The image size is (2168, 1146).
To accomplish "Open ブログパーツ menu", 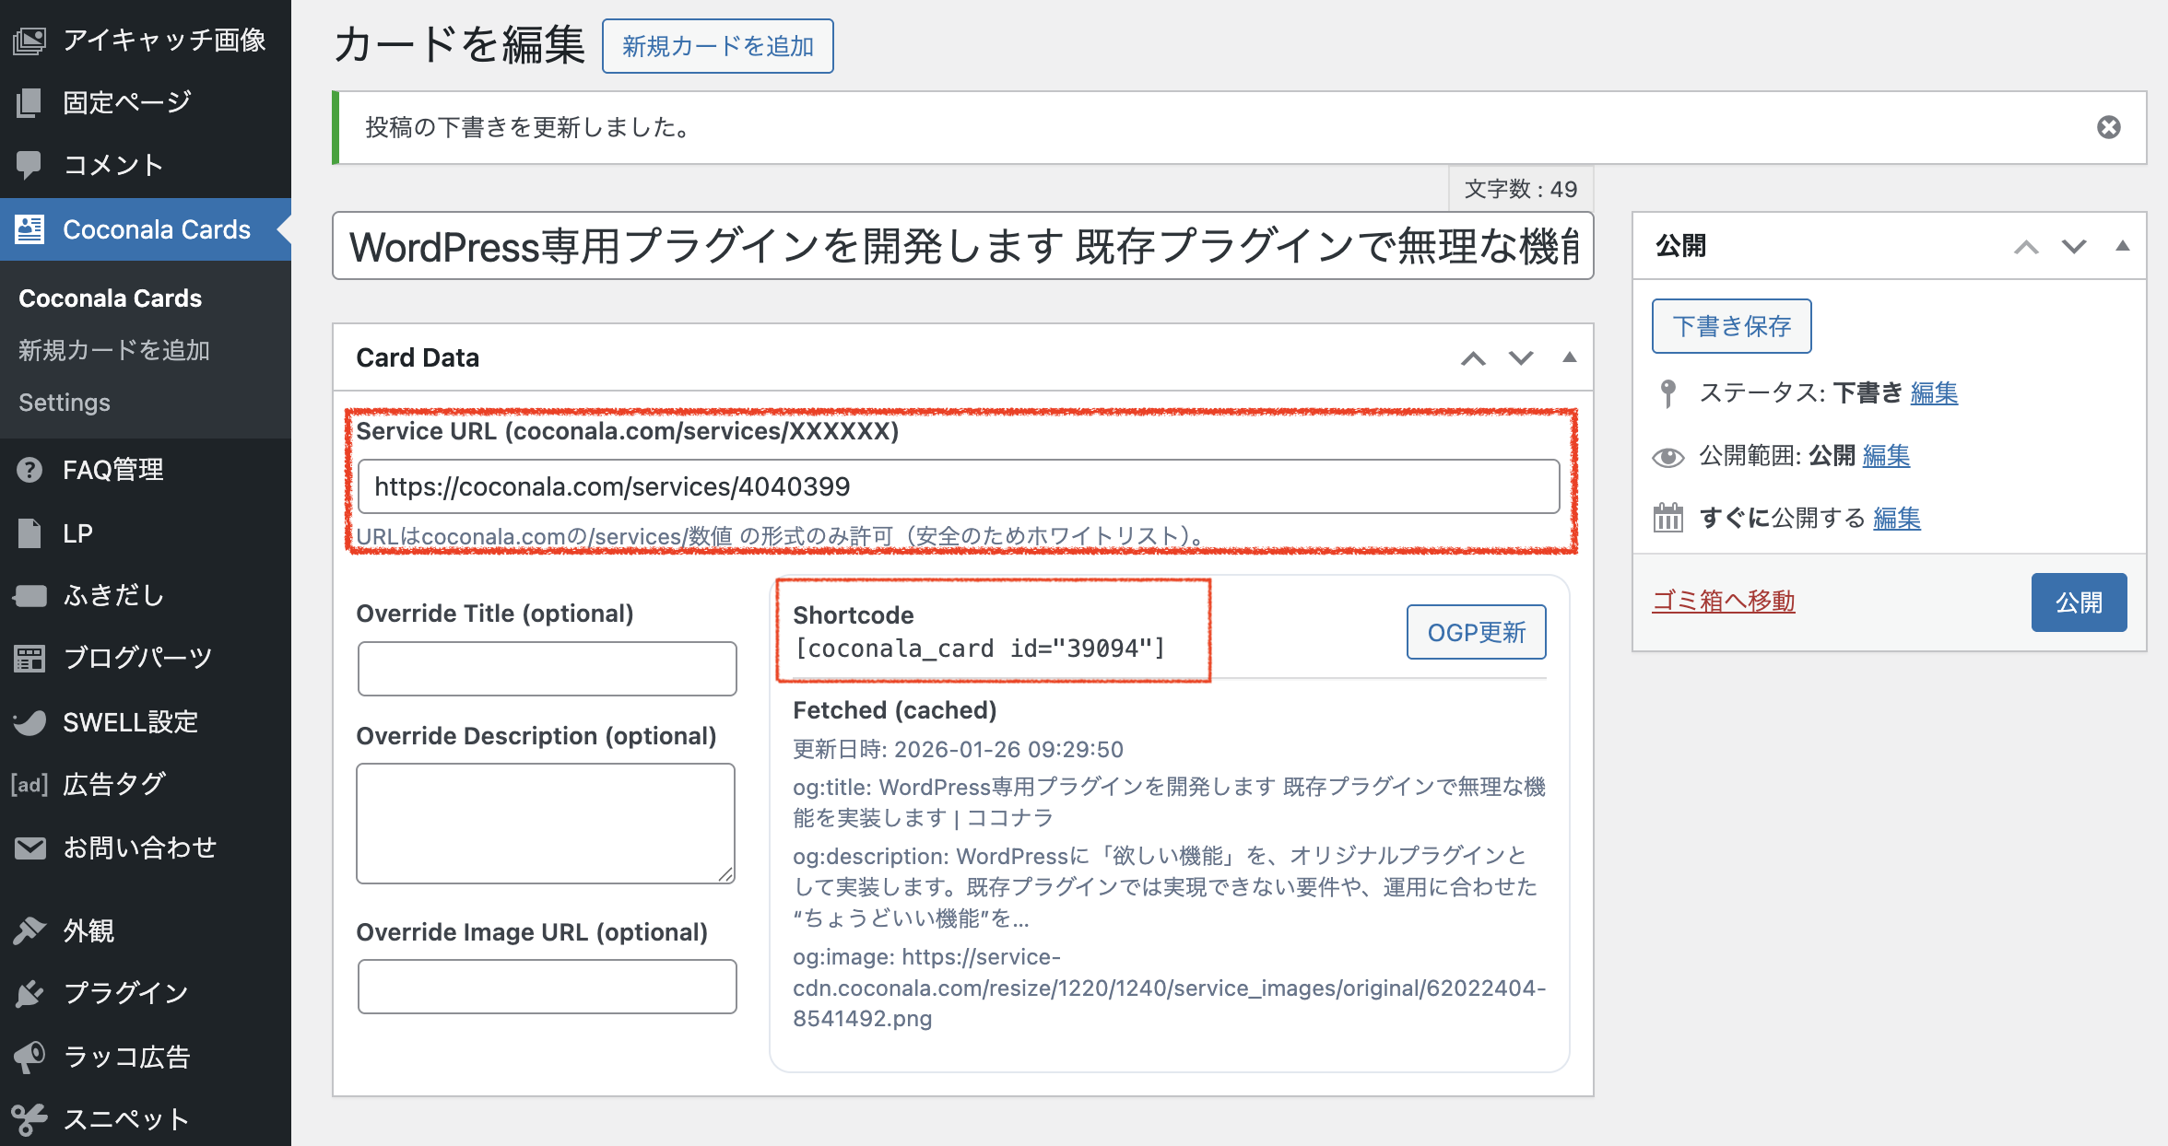I will click(x=146, y=658).
